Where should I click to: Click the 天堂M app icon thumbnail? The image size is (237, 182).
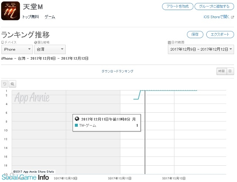(11, 11)
